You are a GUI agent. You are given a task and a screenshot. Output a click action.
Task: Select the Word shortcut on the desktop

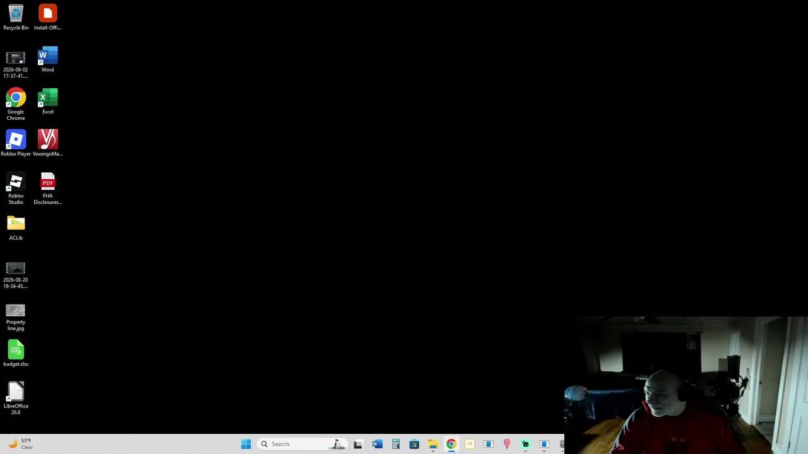(x=47, y=60)
